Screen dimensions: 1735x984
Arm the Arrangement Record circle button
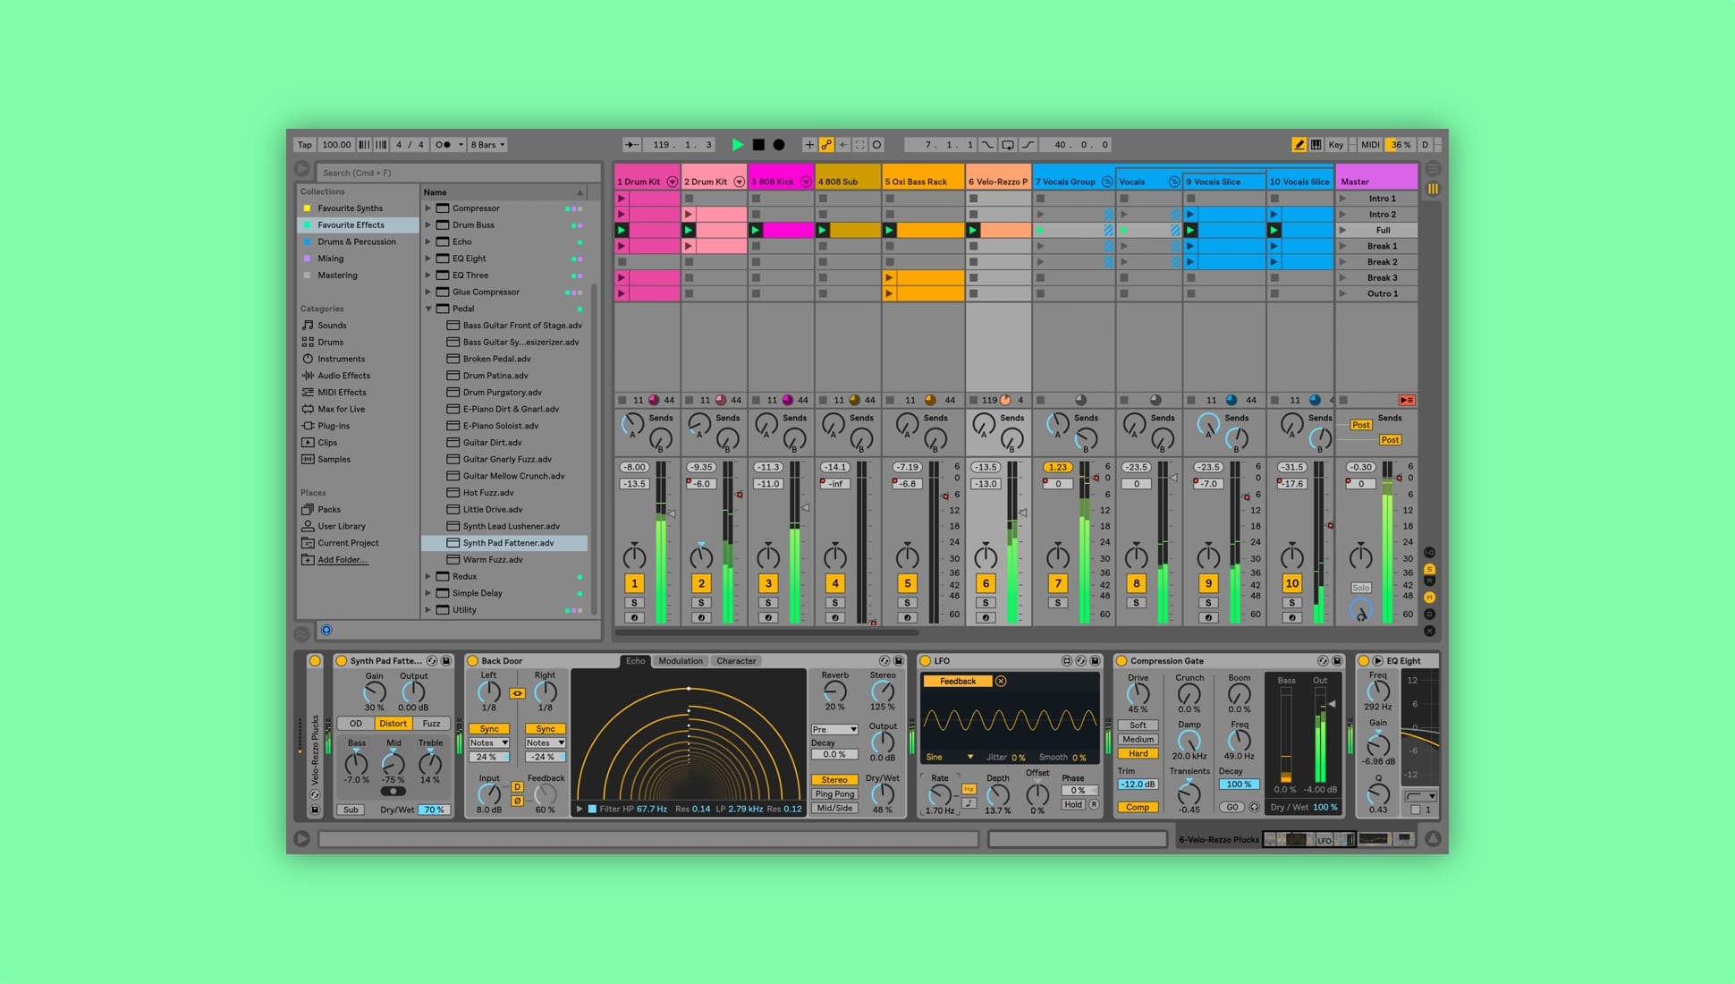[779, 145]
